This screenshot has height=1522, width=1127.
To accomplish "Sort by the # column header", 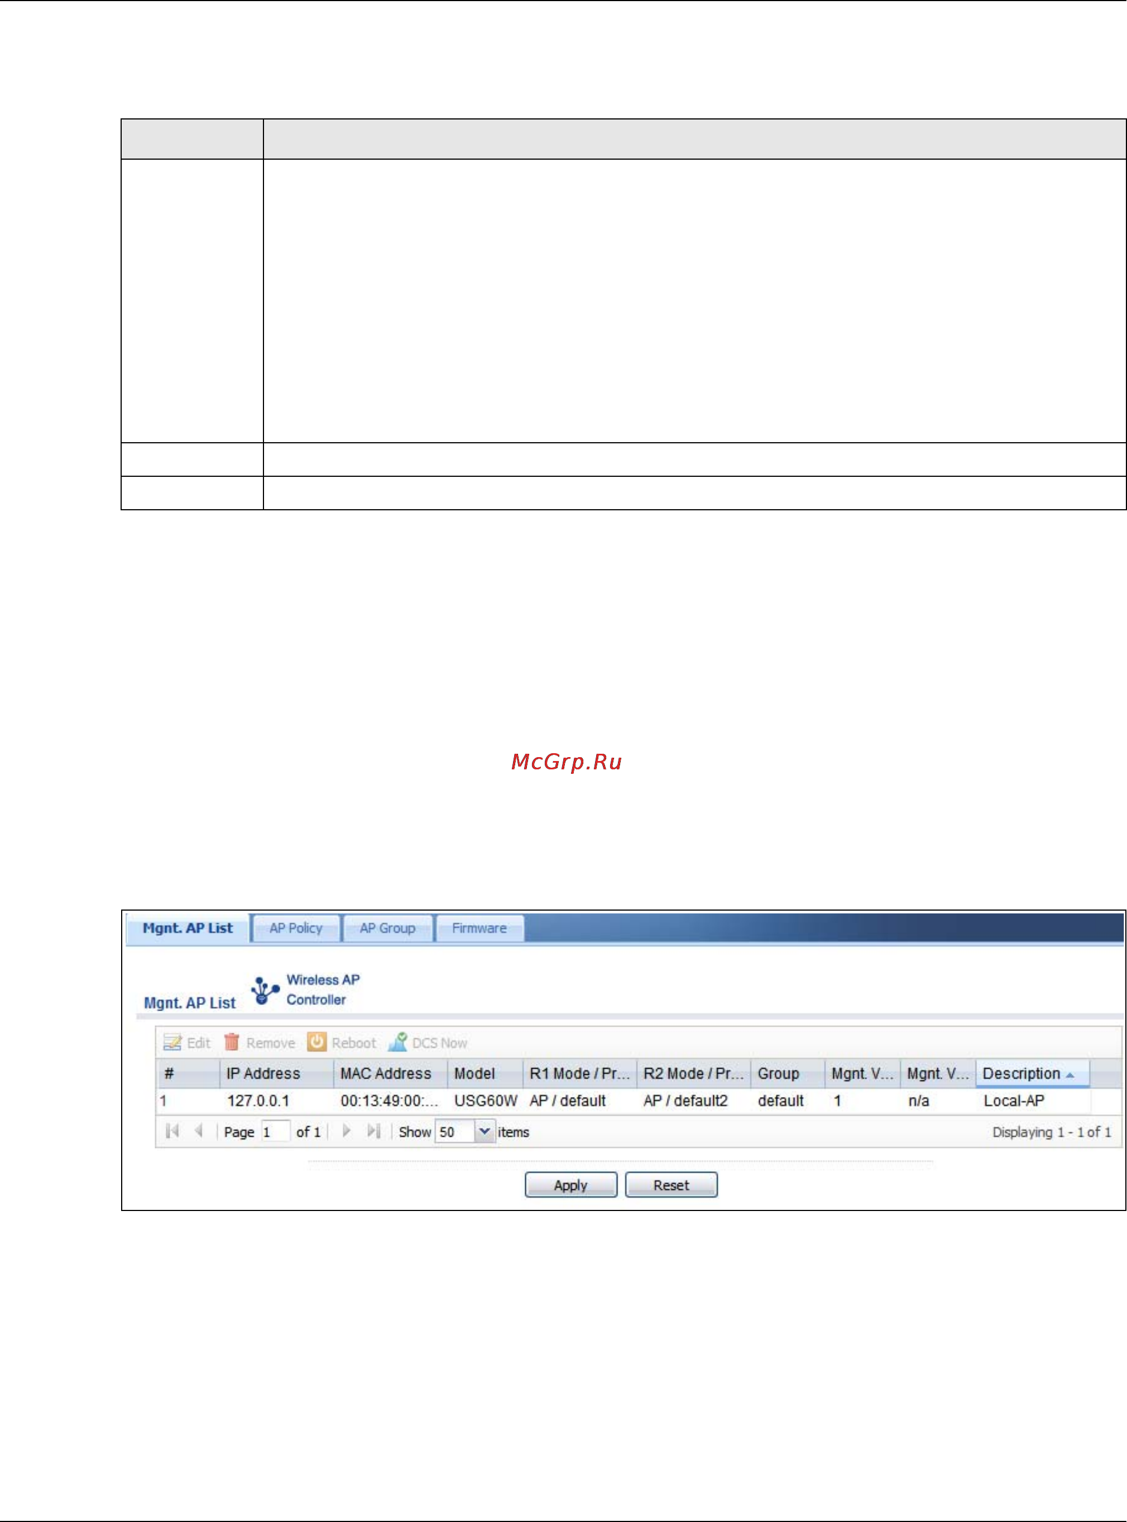I will [x=188, y=1073].
